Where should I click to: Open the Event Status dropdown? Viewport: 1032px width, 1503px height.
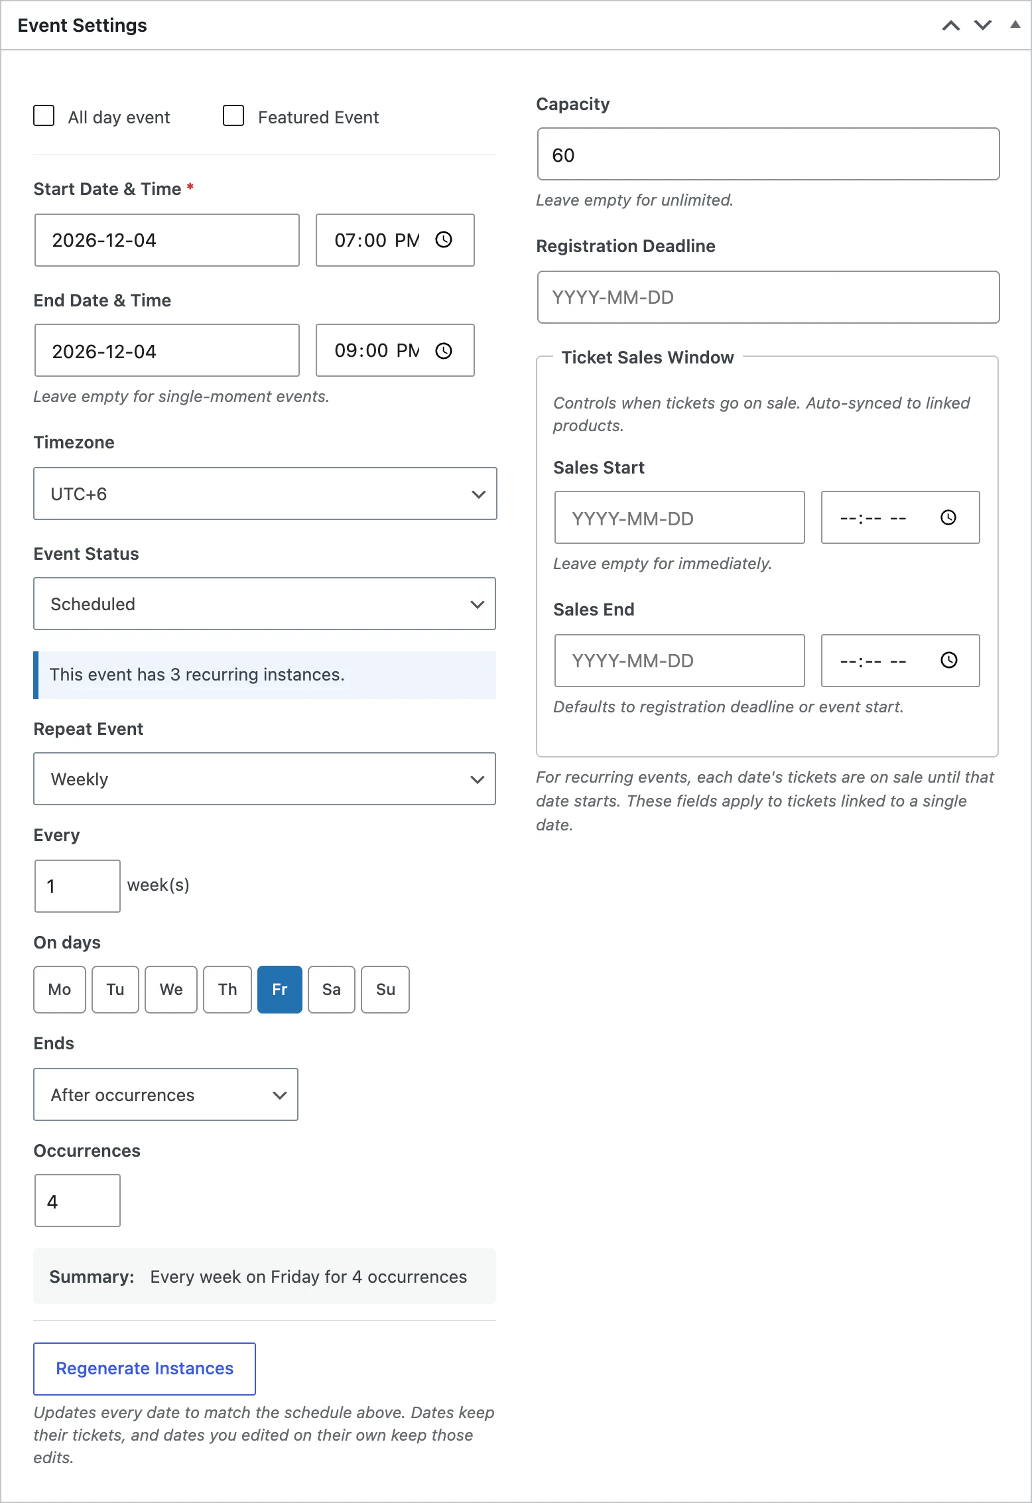pyautogui.click(x=265, y=604)
